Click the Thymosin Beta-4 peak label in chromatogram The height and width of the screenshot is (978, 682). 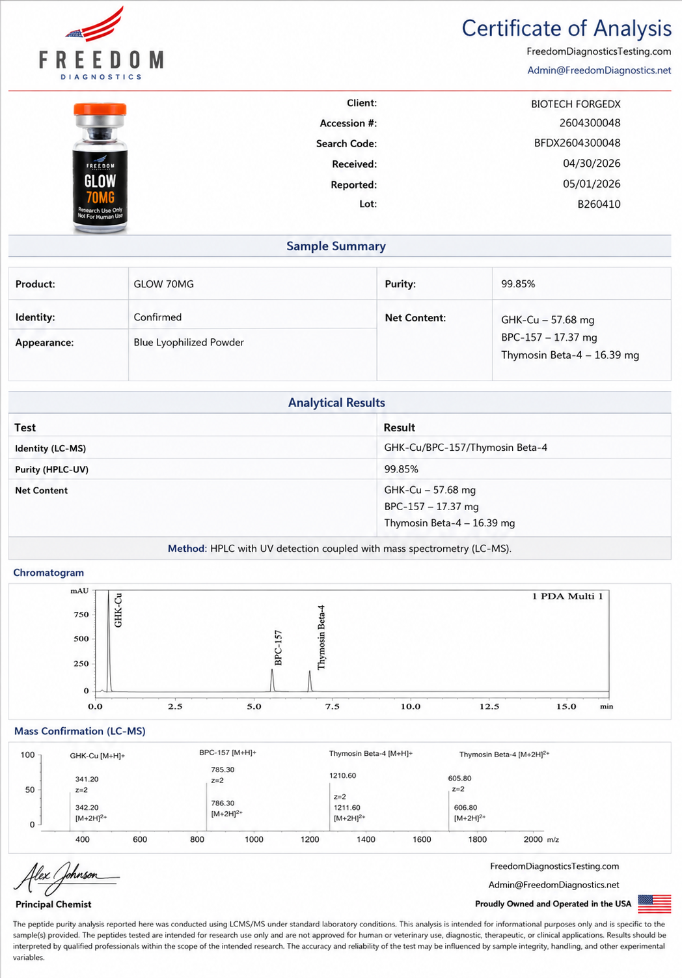pos(321,637)
